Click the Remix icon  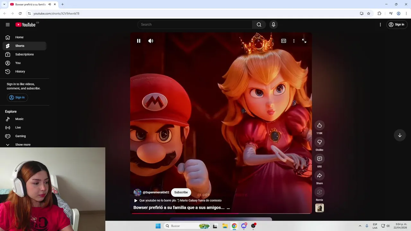tap(319, 192)
